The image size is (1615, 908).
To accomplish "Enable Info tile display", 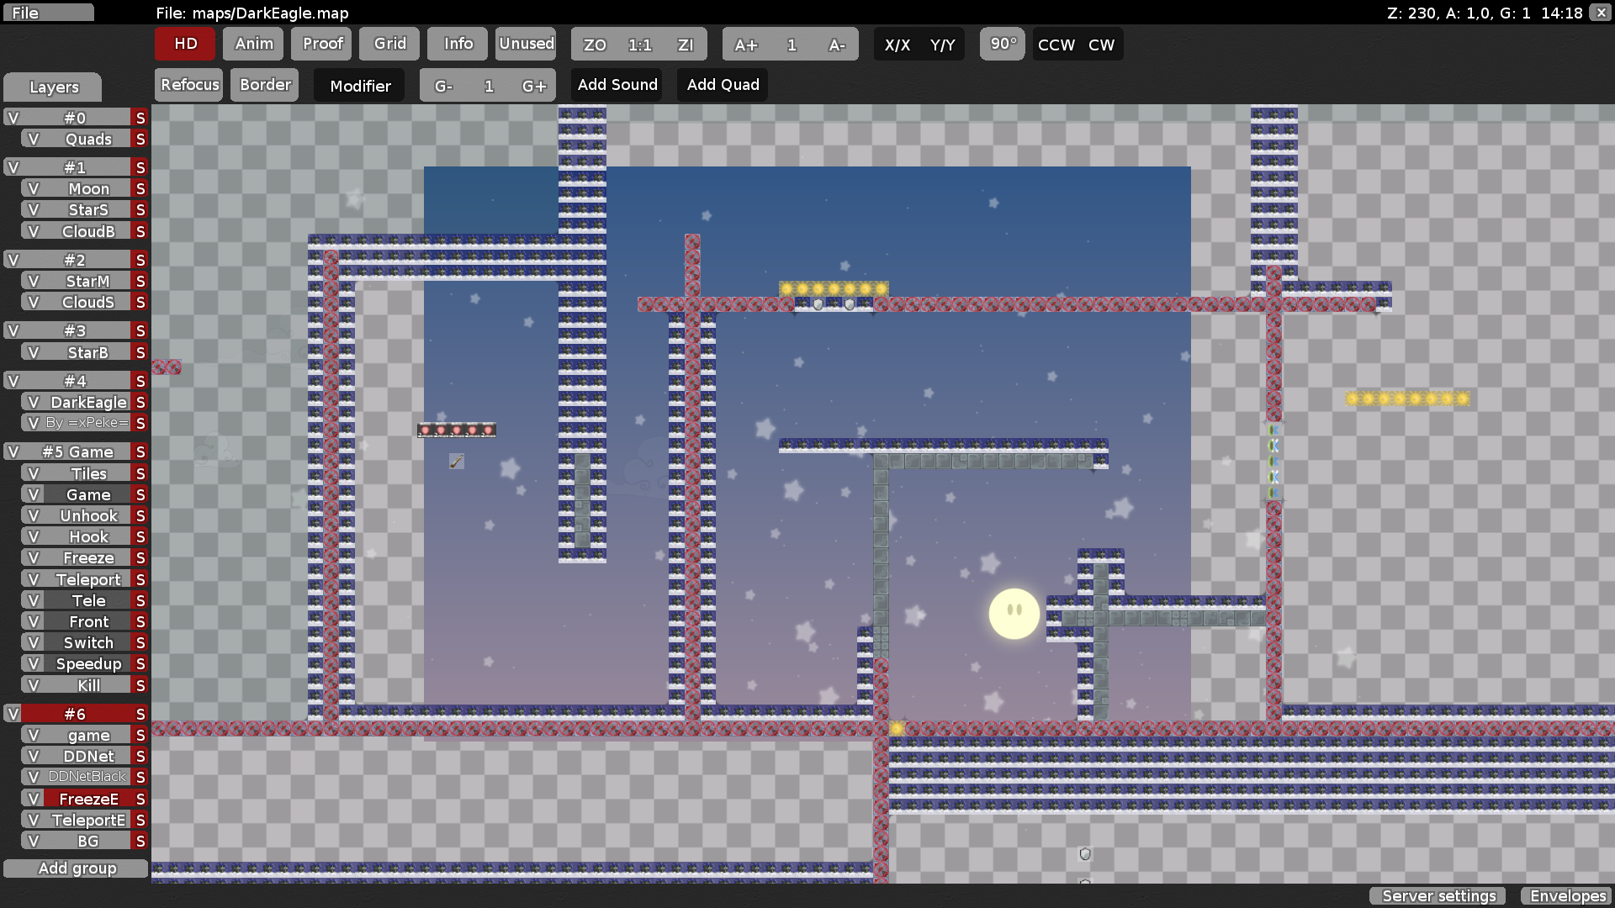I will (x=457, y=44).
